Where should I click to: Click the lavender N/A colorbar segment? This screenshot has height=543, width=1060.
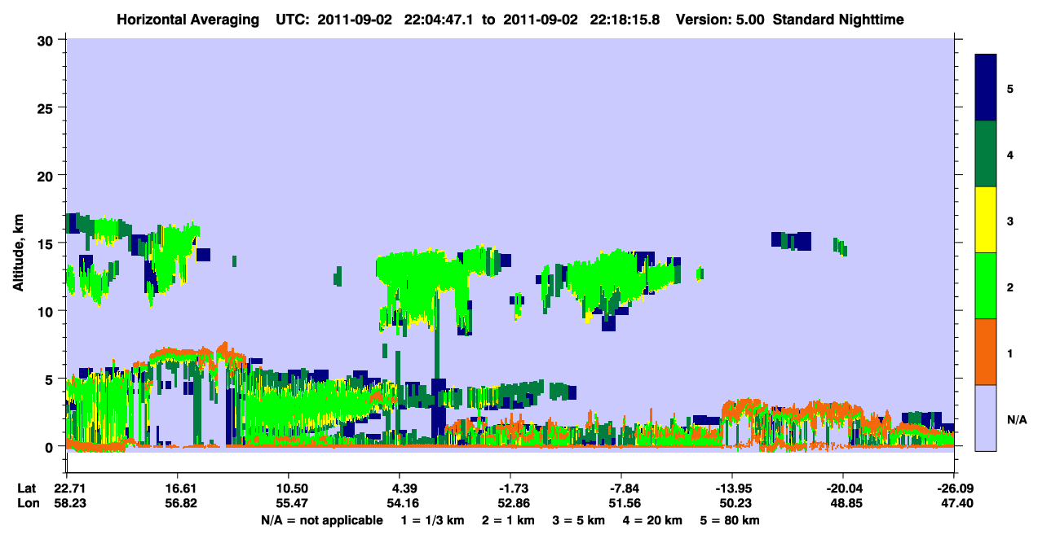(x=986, y=418)
